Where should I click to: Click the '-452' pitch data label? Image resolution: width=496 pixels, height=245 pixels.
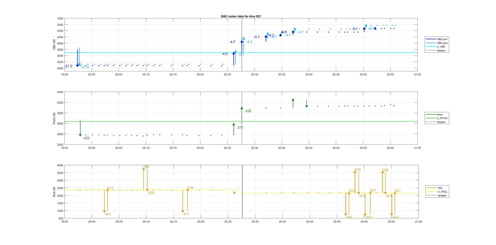86,138
